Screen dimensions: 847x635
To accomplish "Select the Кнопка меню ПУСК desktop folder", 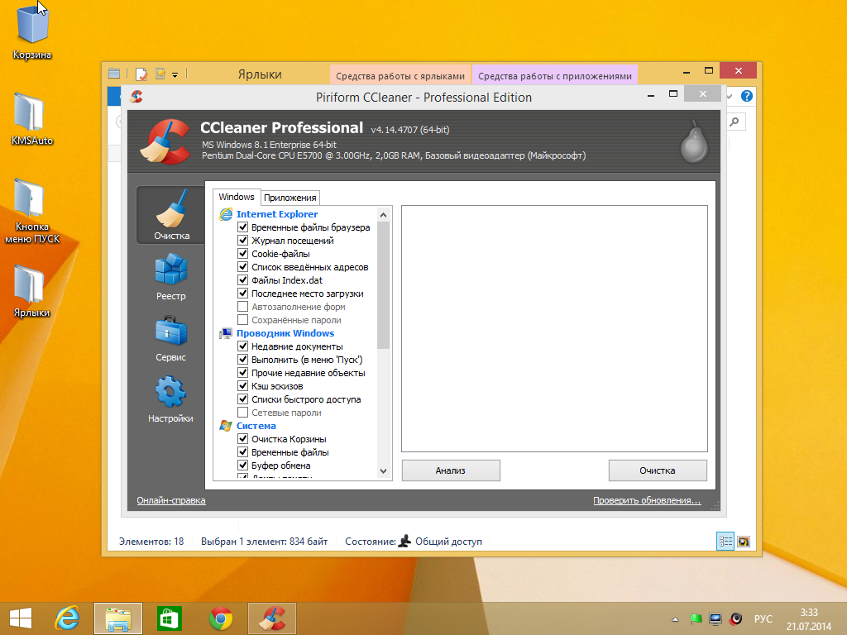I will [32, 211].
